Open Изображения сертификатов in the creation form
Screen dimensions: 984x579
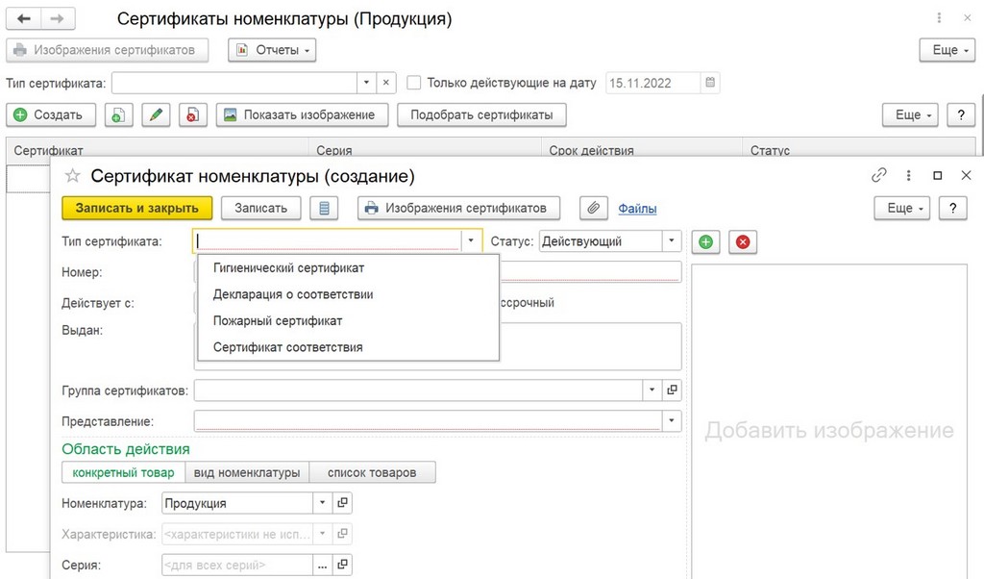[458, 208]
